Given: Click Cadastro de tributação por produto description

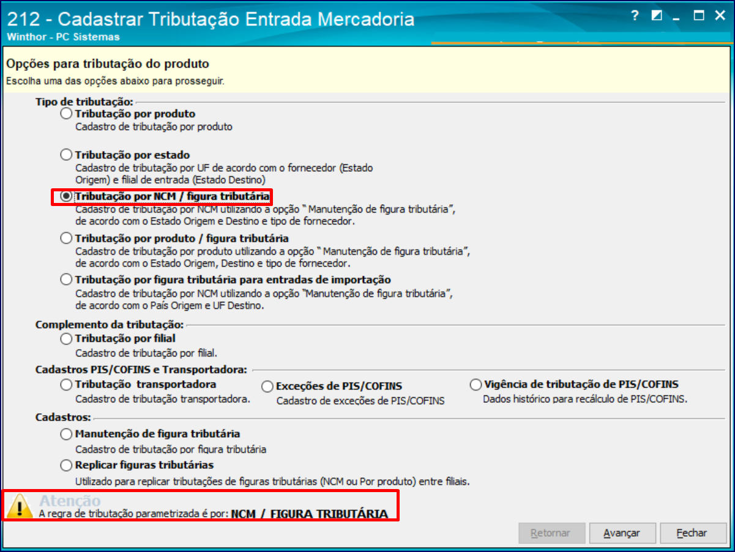Looking at the screenshot, I should 154,127.
